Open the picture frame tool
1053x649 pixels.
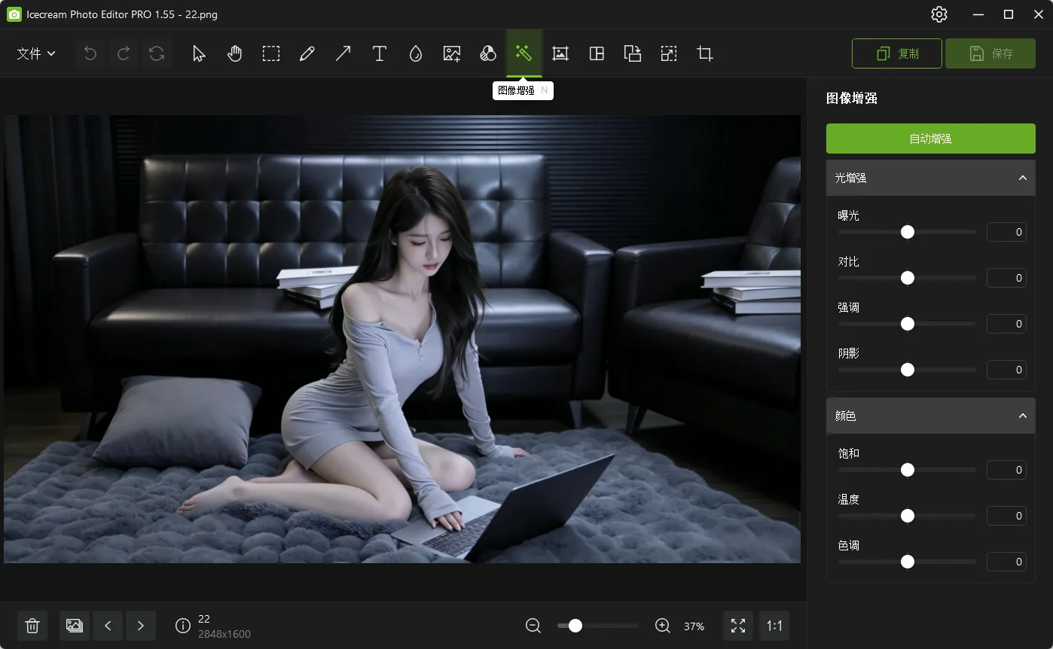tap(560, 53)
